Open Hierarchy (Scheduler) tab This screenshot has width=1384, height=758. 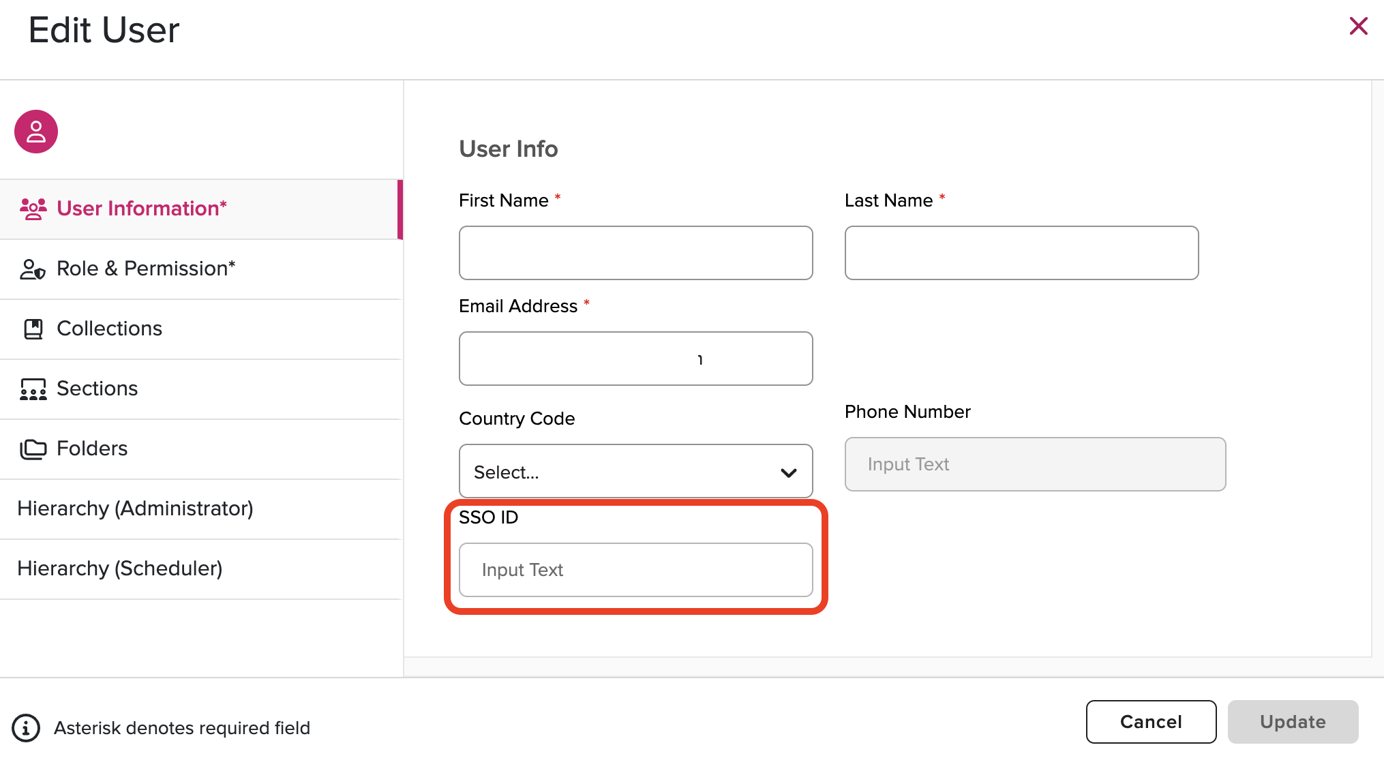coord(120,568)
